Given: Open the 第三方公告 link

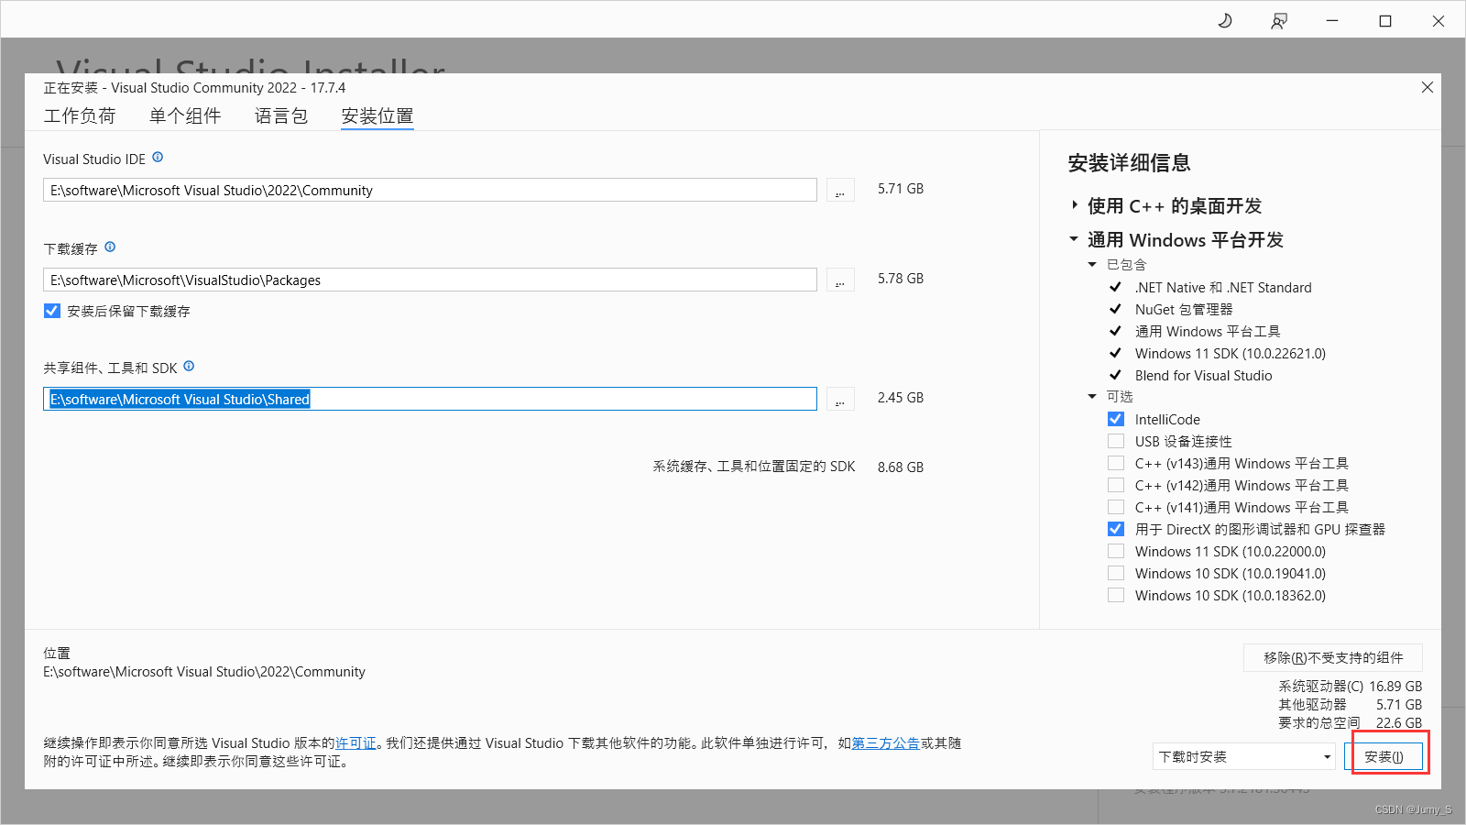Looking at the screenshot, I should [886, 742].
